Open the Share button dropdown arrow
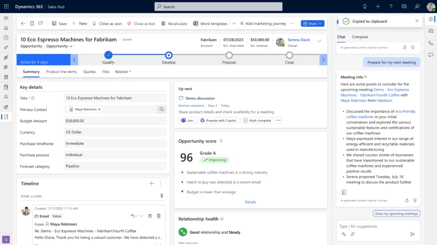 (320, 23)
